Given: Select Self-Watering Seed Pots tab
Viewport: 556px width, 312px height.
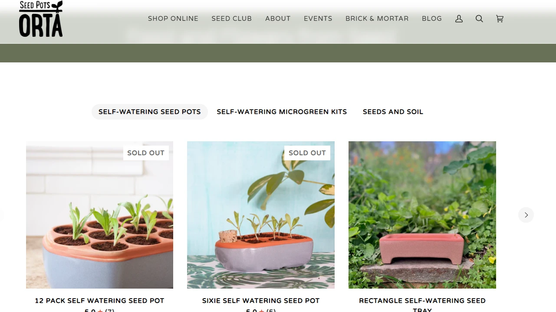Looking at the screenshot, I should pyautogui.click(x=150, y=112).
